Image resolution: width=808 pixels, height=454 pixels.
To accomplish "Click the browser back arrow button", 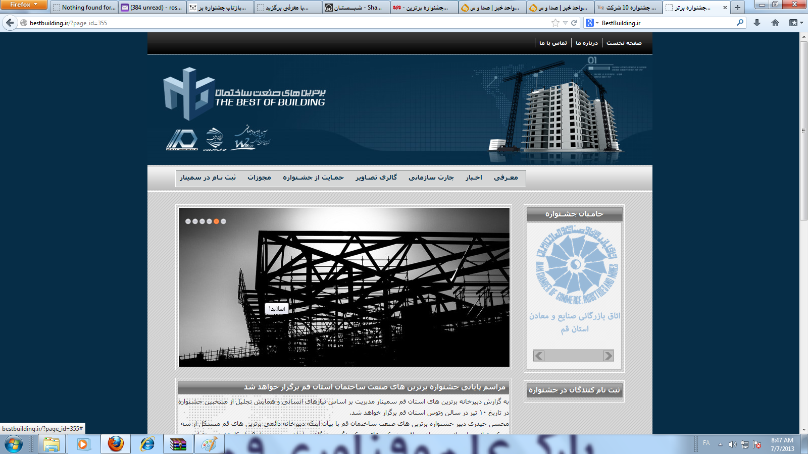I will 10,23.
